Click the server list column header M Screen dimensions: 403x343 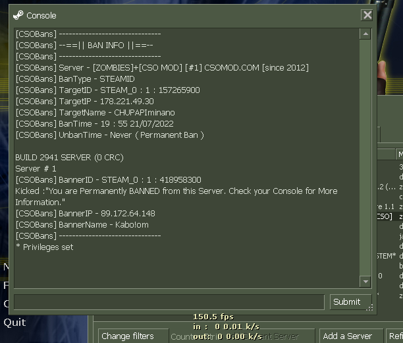tap(400, 154)
